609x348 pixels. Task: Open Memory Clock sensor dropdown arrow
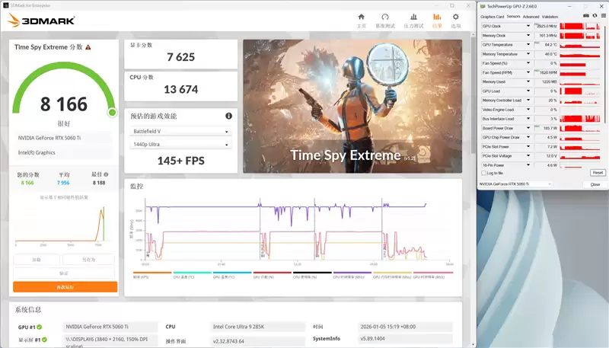[x=528, y=35]
